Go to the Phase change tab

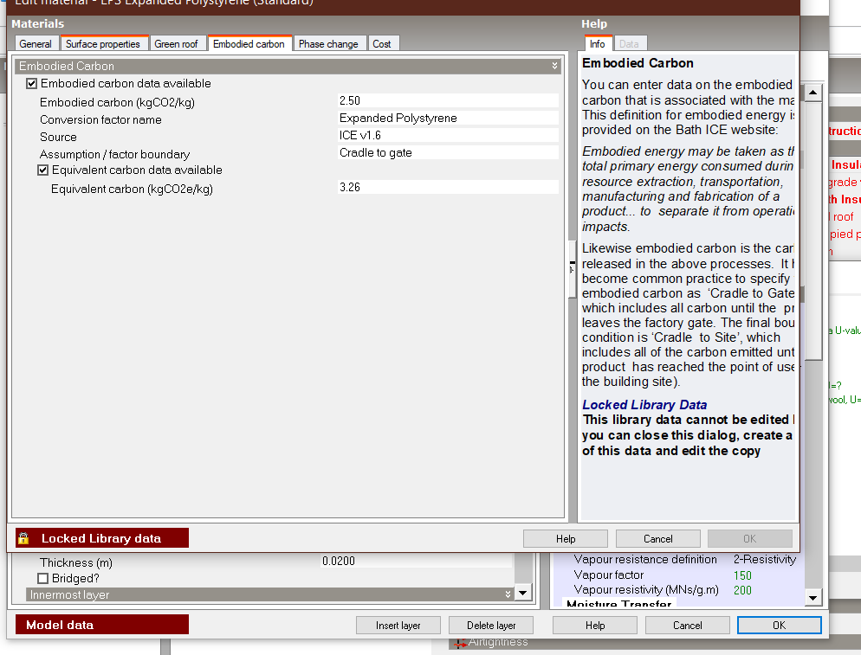[328, 44]
